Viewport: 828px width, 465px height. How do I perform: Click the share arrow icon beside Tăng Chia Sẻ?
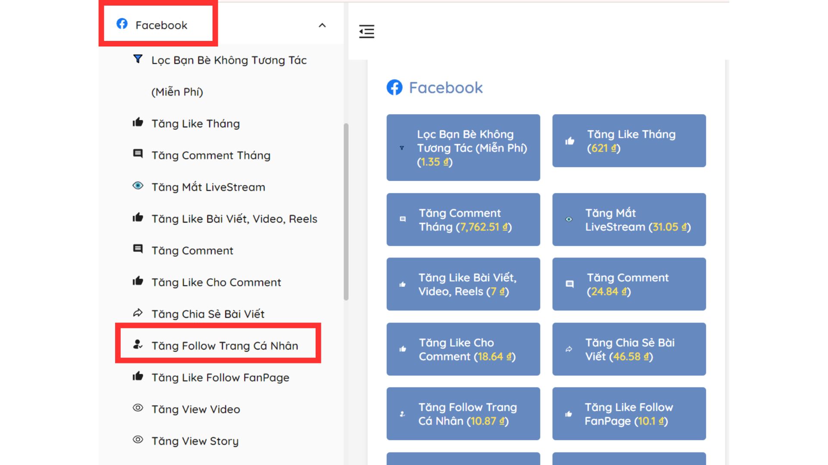pos(138,313)
